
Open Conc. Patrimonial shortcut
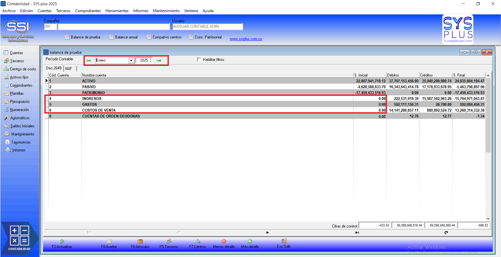click(206, 37)
